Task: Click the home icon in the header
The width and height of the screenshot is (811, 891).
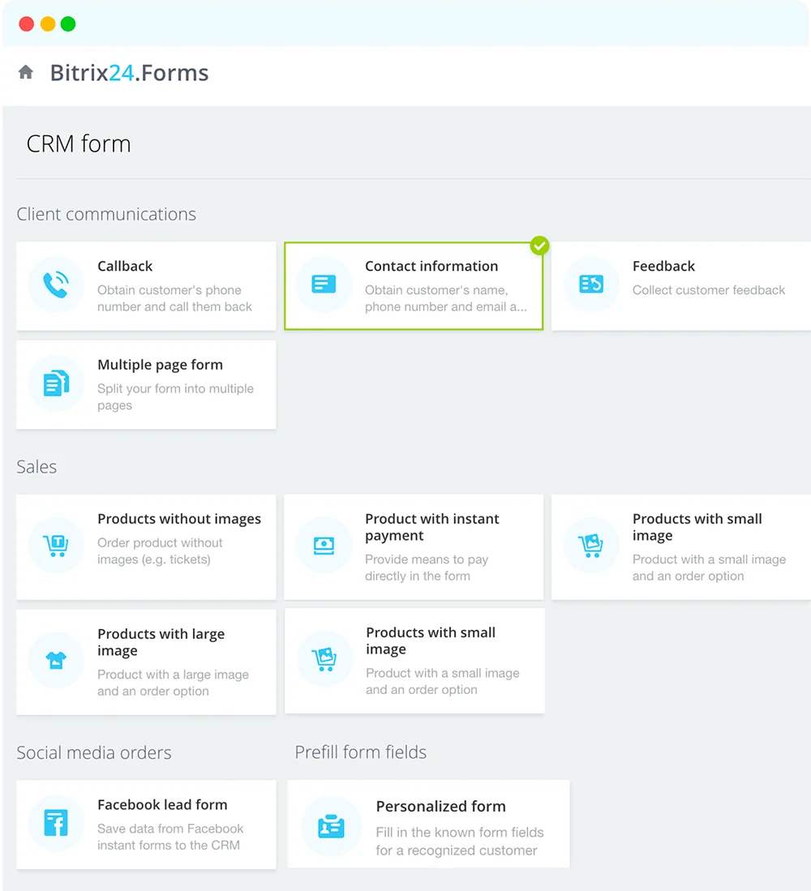Action: coord(25,71)
